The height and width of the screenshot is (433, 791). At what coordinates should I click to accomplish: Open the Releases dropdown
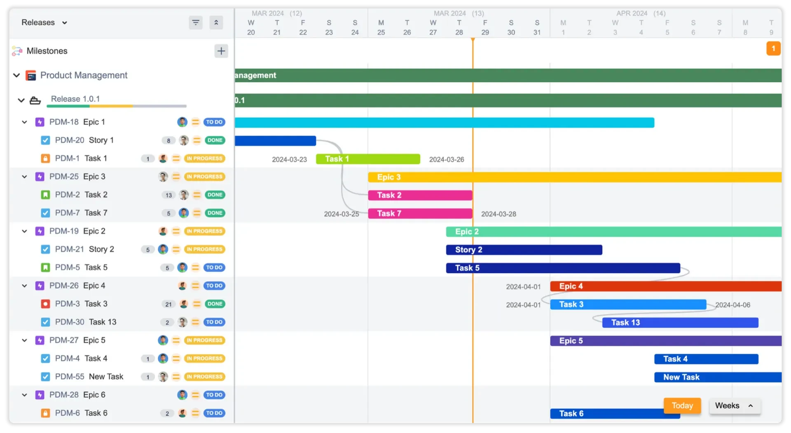click(43, 22)
